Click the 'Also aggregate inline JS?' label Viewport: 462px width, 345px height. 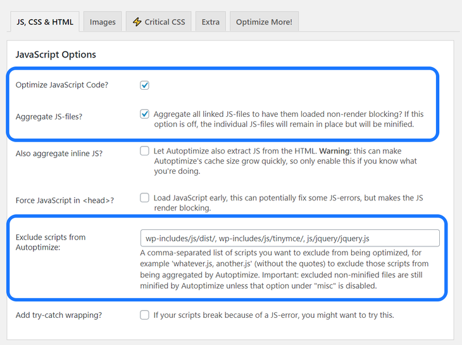click(x=59, y=154)
